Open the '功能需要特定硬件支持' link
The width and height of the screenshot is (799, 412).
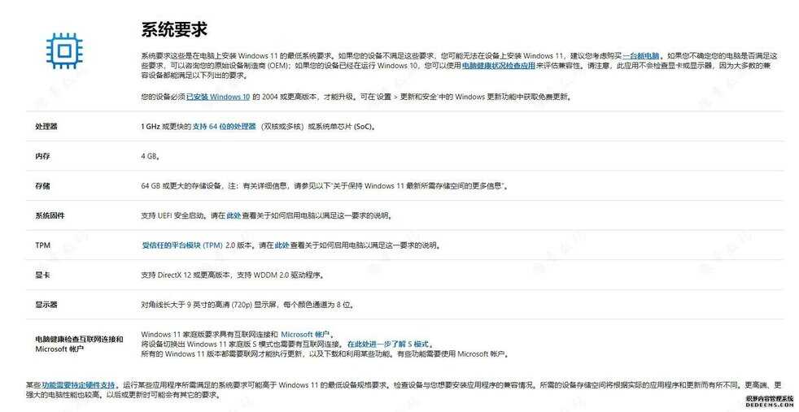coord(79,385)
